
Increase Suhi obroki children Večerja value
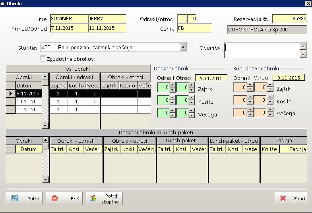(x=270, y=110)
